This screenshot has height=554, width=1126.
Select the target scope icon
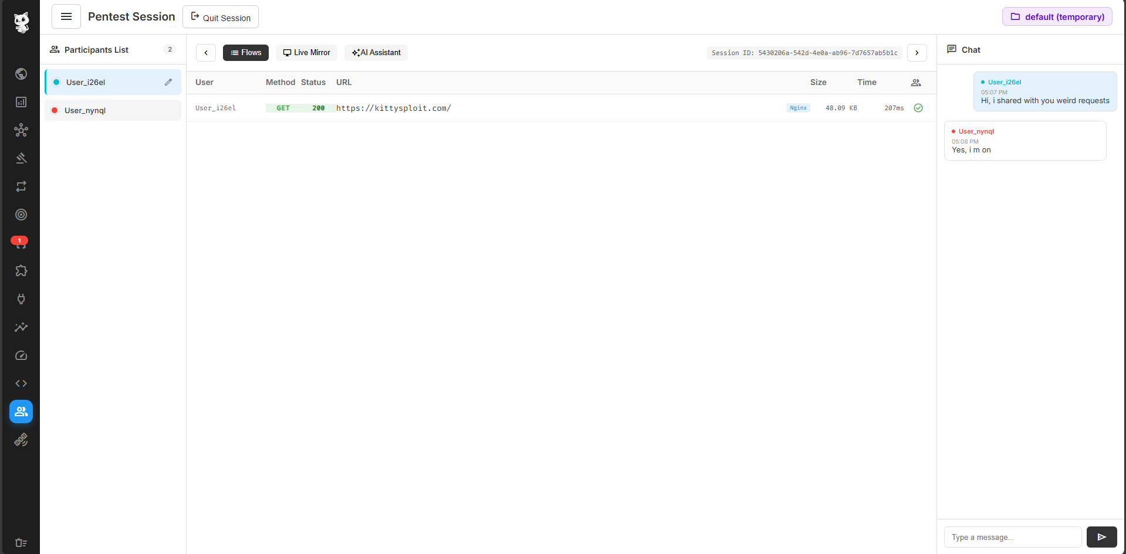click(21, 215)
